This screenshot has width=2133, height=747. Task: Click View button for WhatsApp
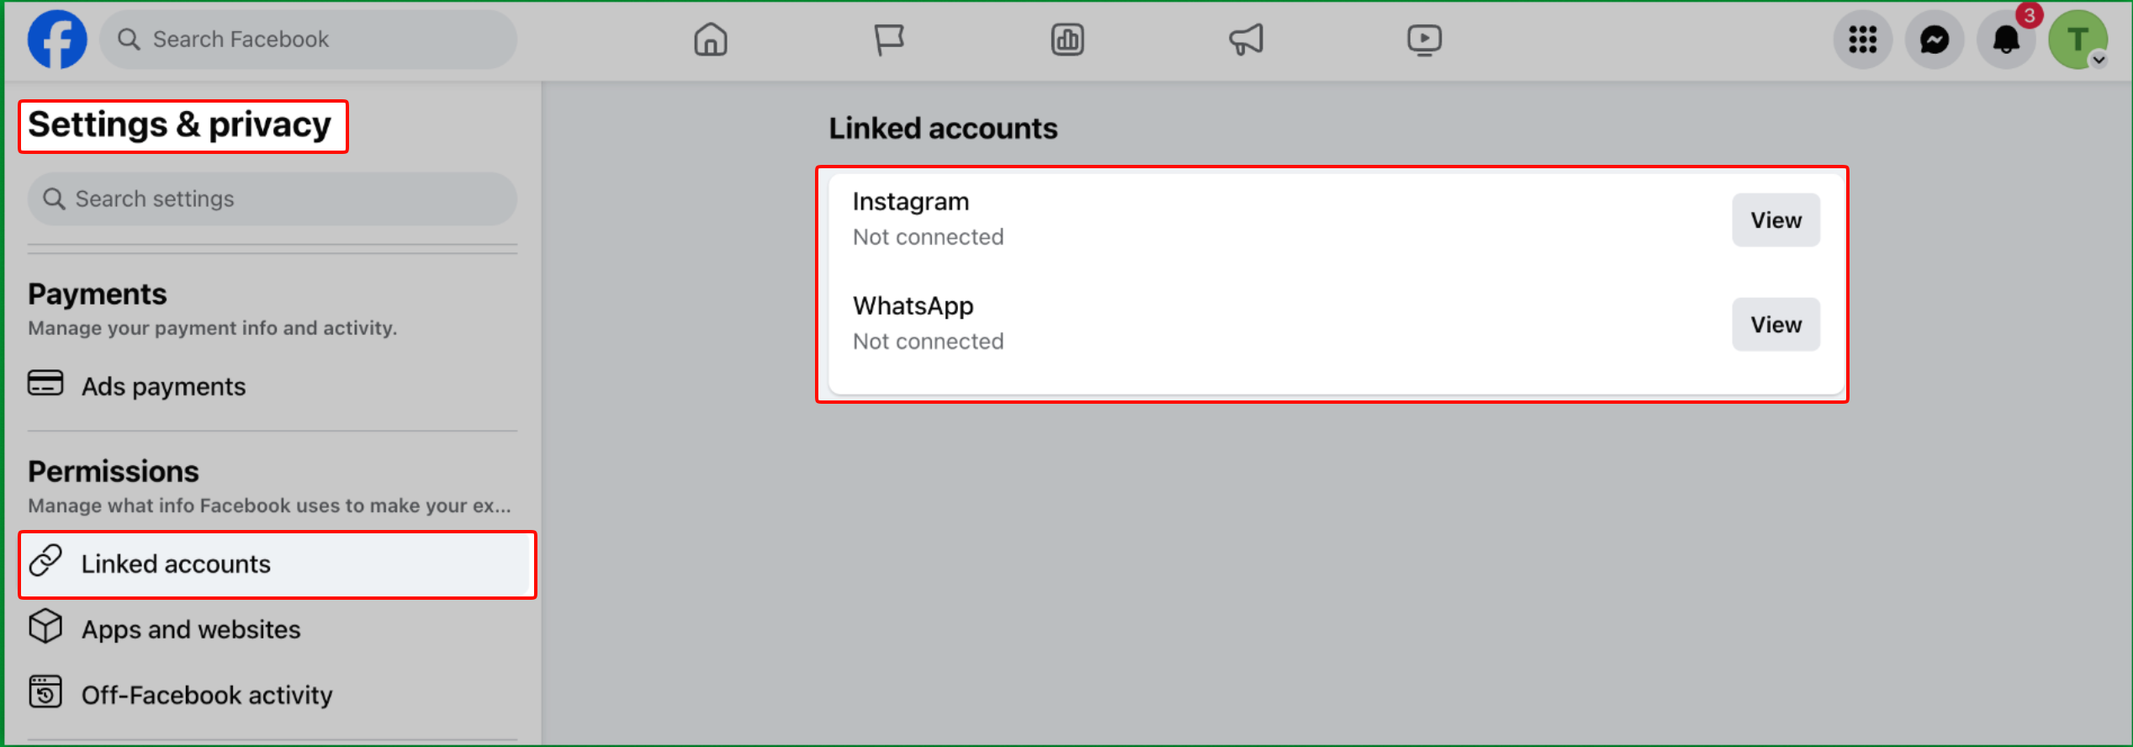tap(1776, 324)
